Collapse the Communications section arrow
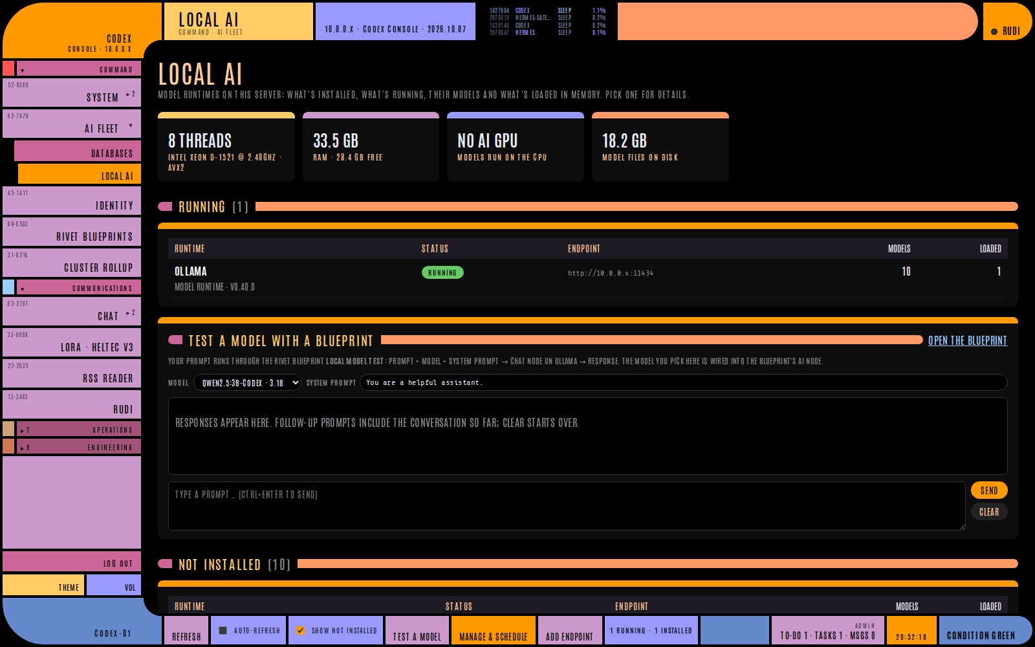Screen dimensions: 1035x647 point(22,289)
